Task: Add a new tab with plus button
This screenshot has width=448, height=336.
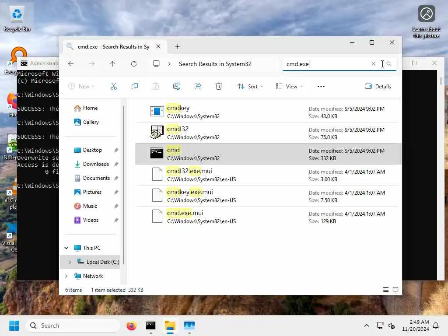Action: pos(177,46)
